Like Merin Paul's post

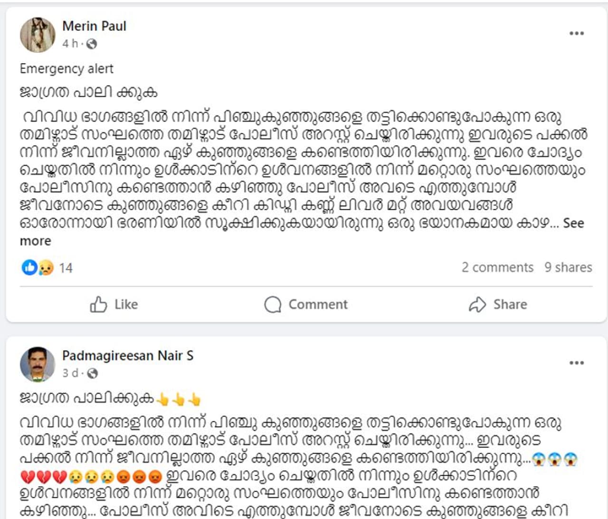114,304
